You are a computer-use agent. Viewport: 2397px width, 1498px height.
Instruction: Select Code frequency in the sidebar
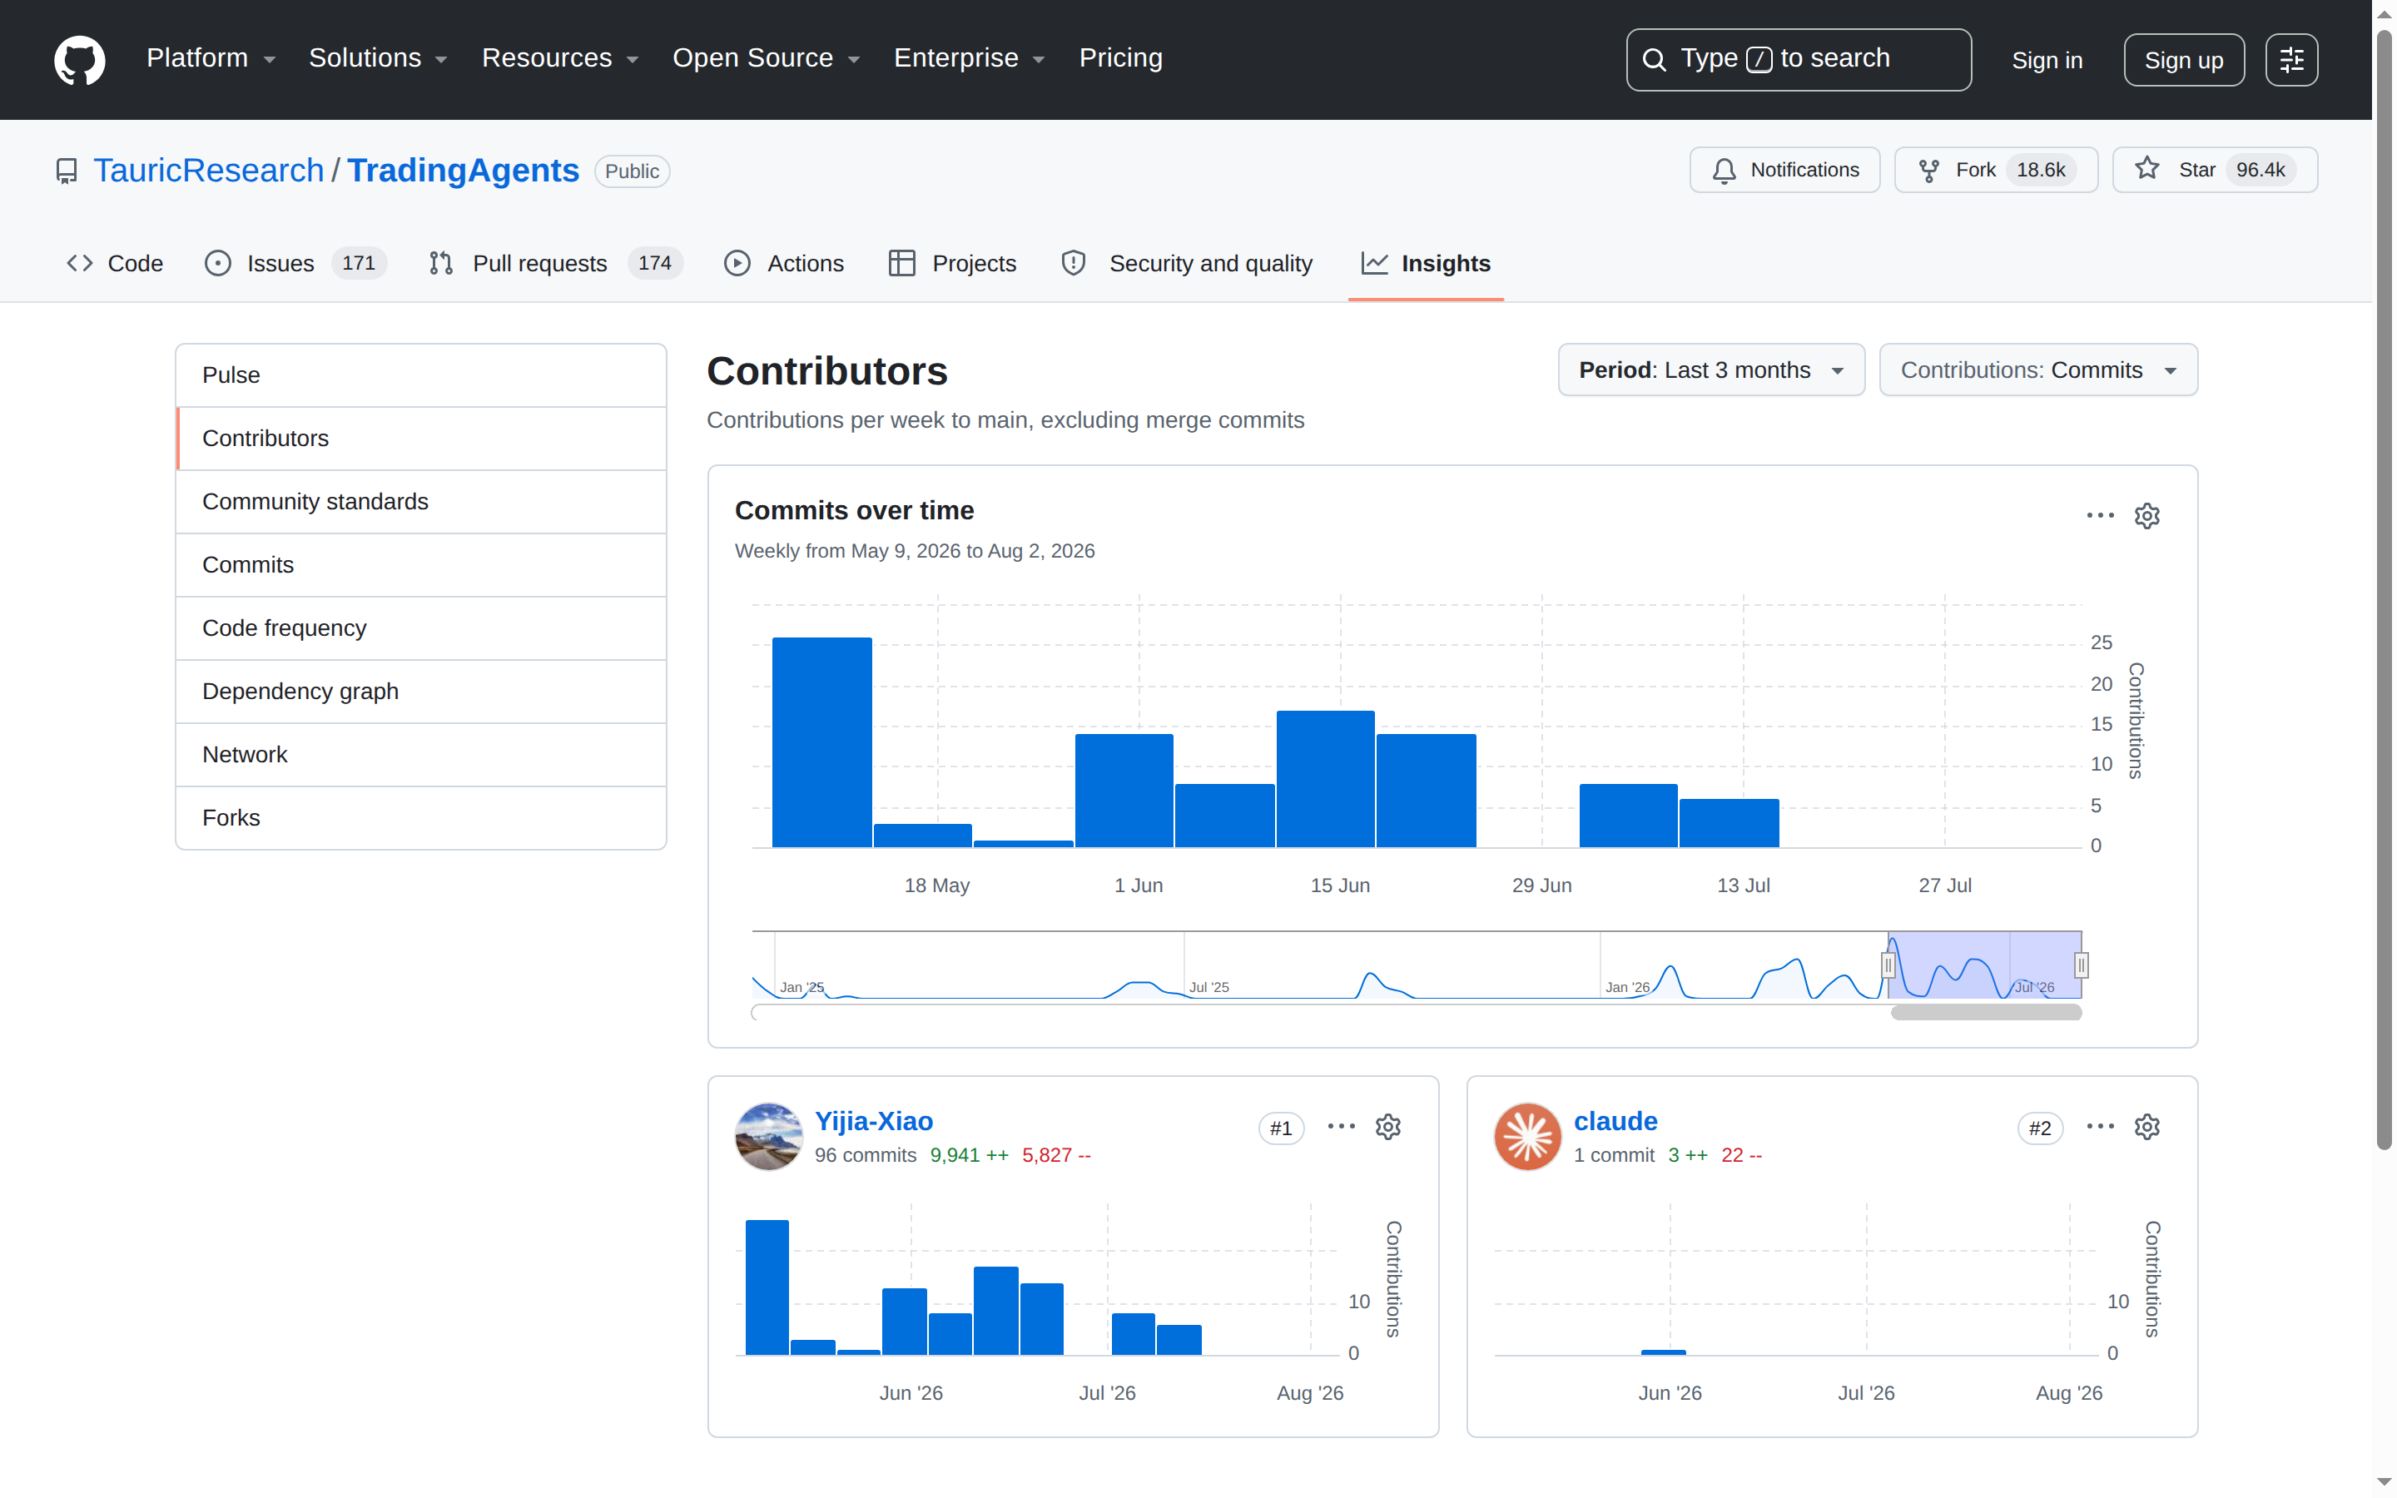(421, 628)
